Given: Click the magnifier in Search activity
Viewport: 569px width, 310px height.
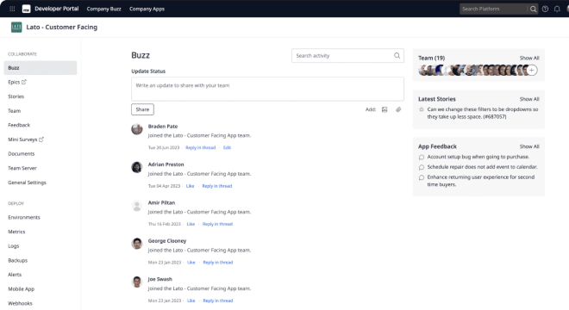Looking at the screenshot, I should coord(397,55).
